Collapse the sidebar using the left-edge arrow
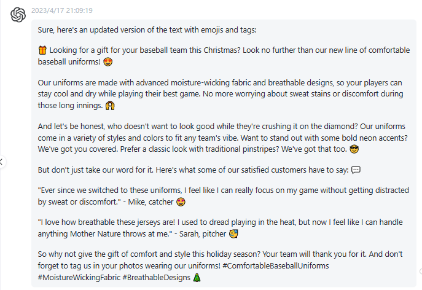This screenshot has height=290, width=422. [2, 162]
